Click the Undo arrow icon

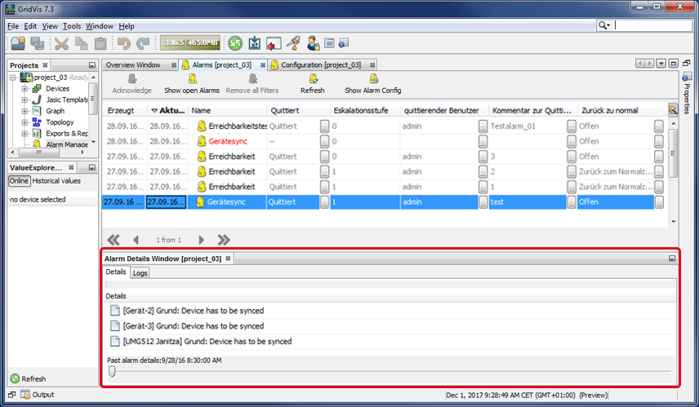tap(123, 43)
